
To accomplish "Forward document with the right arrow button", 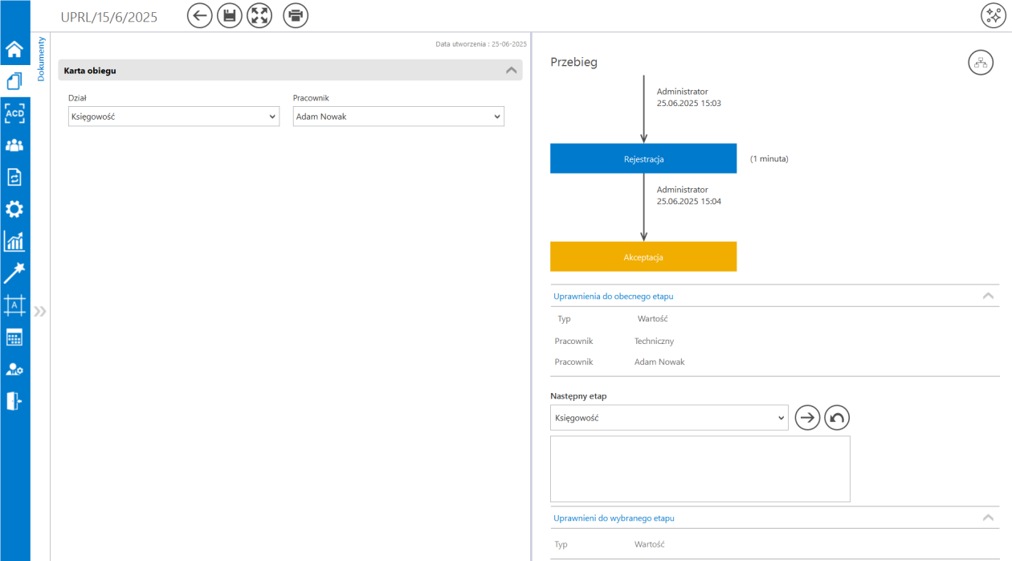I will point(807,417).
